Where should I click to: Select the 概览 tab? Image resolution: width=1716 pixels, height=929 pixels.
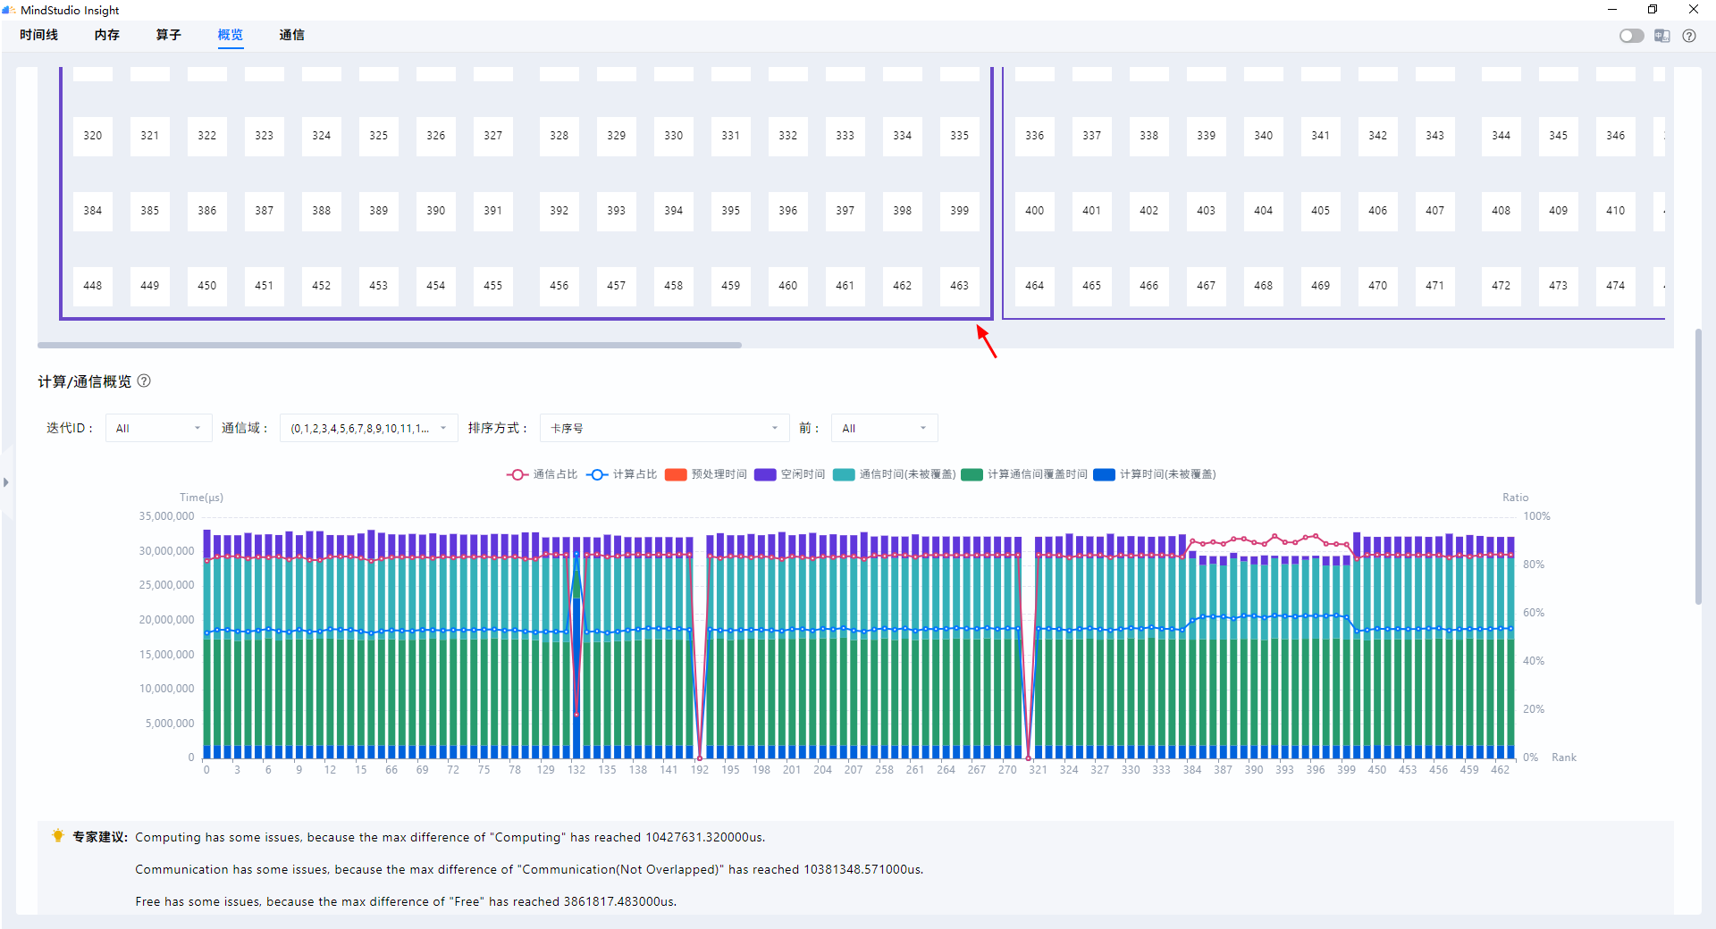coord(231,35)
